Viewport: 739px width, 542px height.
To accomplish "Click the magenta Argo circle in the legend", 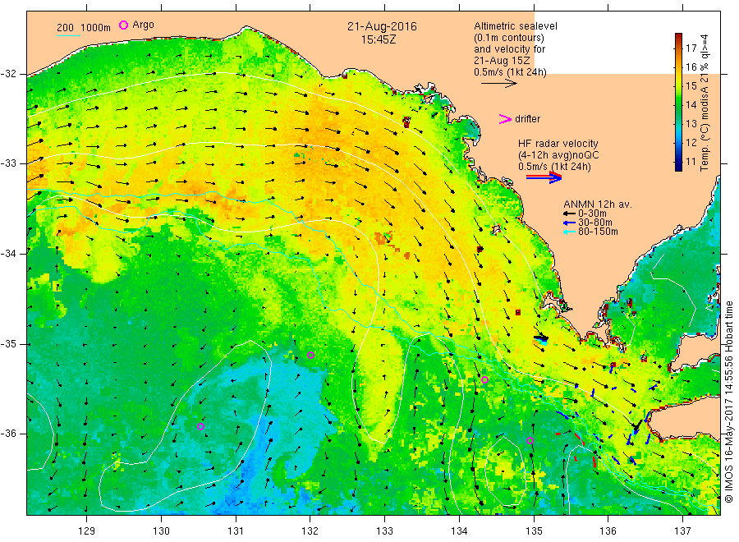I will tap(123, 25).
